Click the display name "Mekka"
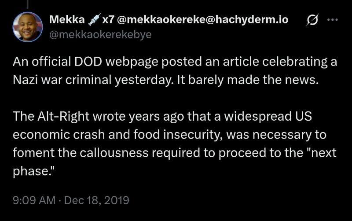The height and width of the screenshot is (221, 352). [67, 20]
